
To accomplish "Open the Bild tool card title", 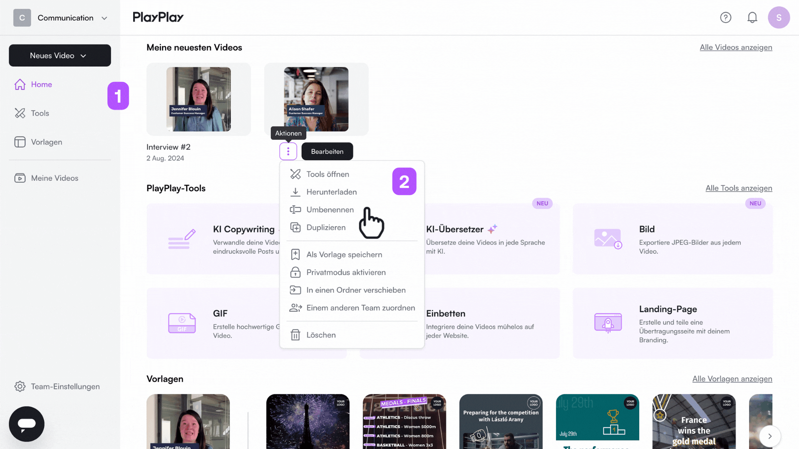I will [647, 229].
